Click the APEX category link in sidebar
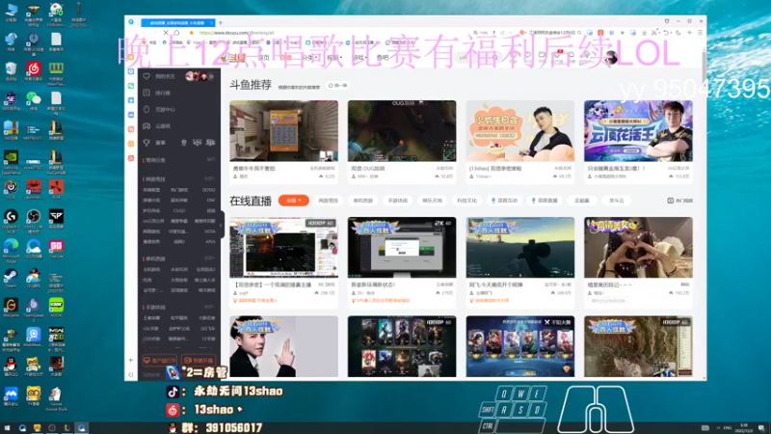Screen dimensions: 771x434 [210, 242]
